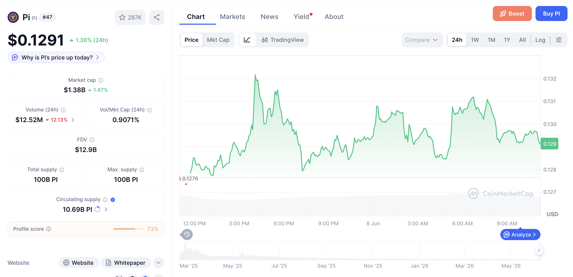Image resolution: width=573 pixels, height=277 pixels.
Task: Expand more website links chevron
Action: click(159, 263)
